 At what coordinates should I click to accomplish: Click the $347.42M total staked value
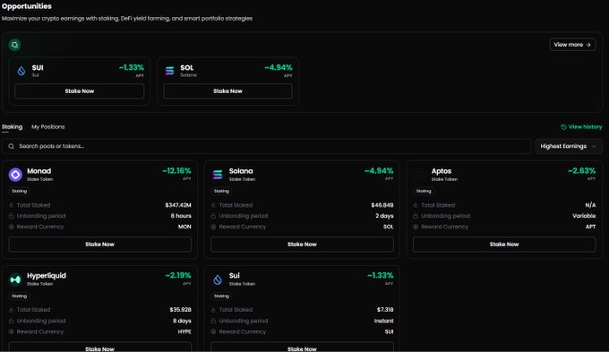(x=178, y=205)
